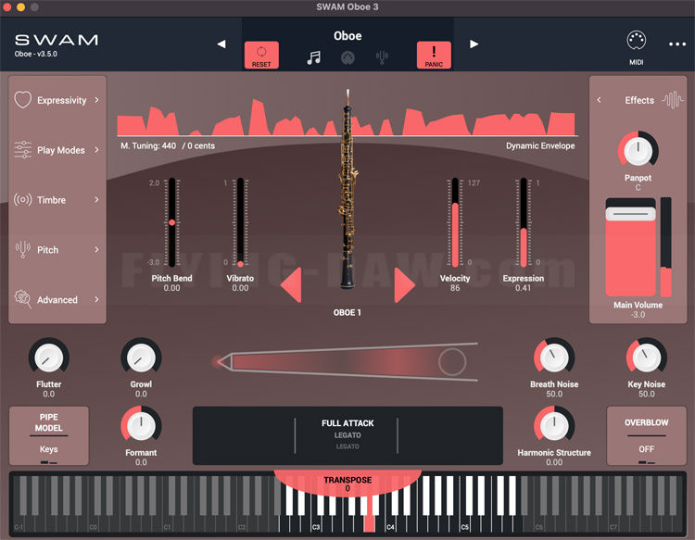The width and height of the screenshot is (695, 540).
Task: Select previous instrument with left red arrow
Action: tap(291, 285)
